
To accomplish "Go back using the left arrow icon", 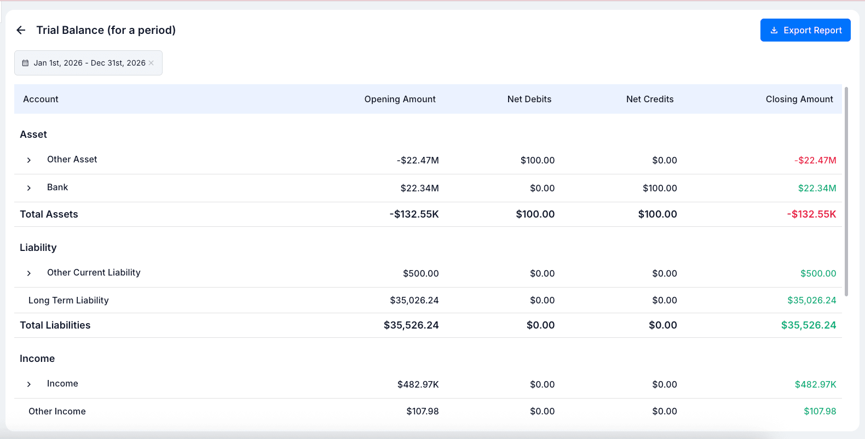I will coord(21,30).
